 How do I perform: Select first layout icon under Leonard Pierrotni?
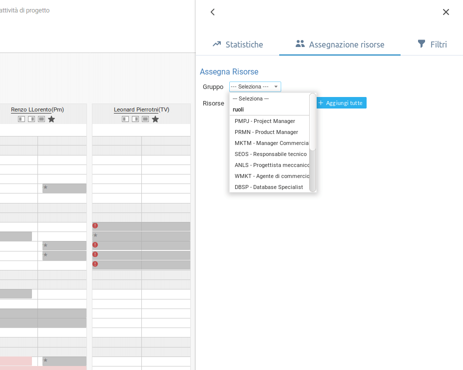click(x=125, y=119)
